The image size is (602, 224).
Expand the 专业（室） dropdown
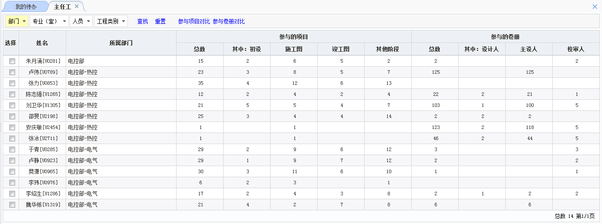[49, 21]
